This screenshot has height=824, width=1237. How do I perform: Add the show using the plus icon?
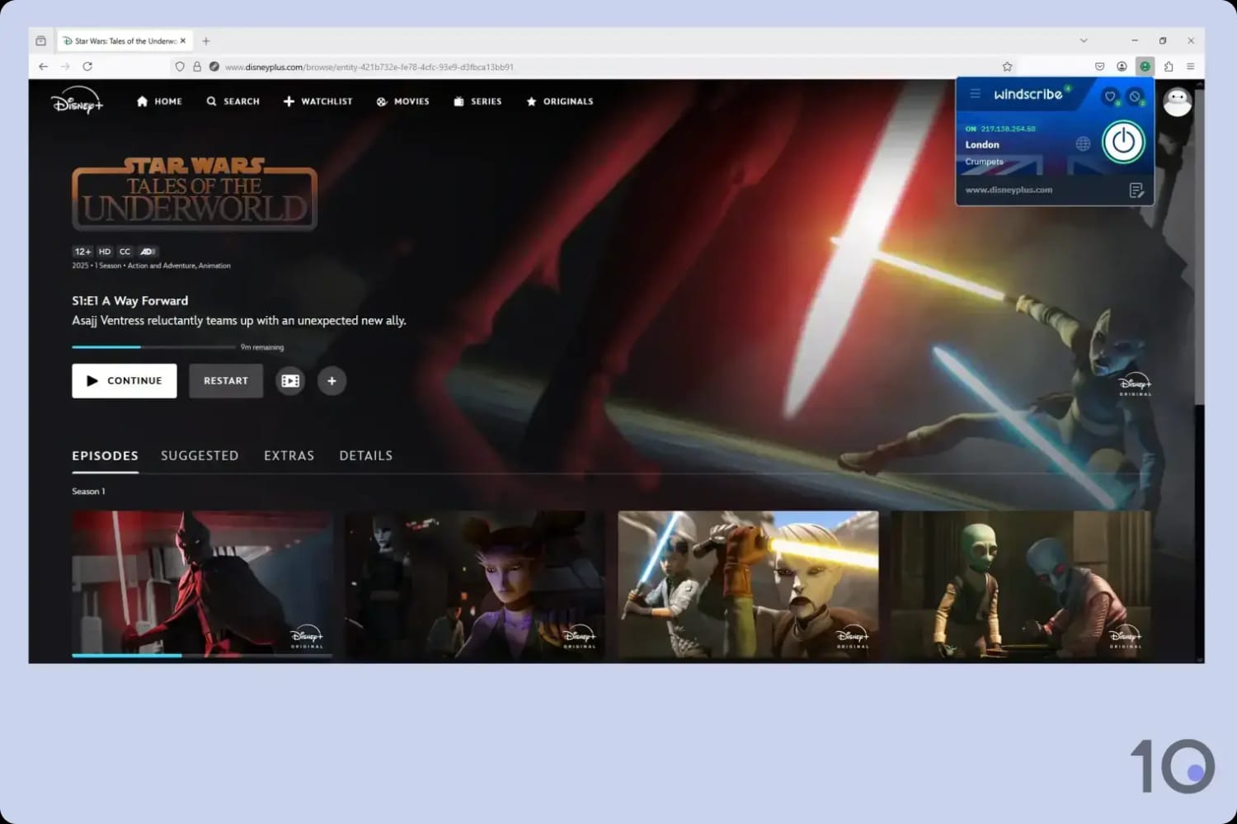pyautogui.click(x=332, y=380)
